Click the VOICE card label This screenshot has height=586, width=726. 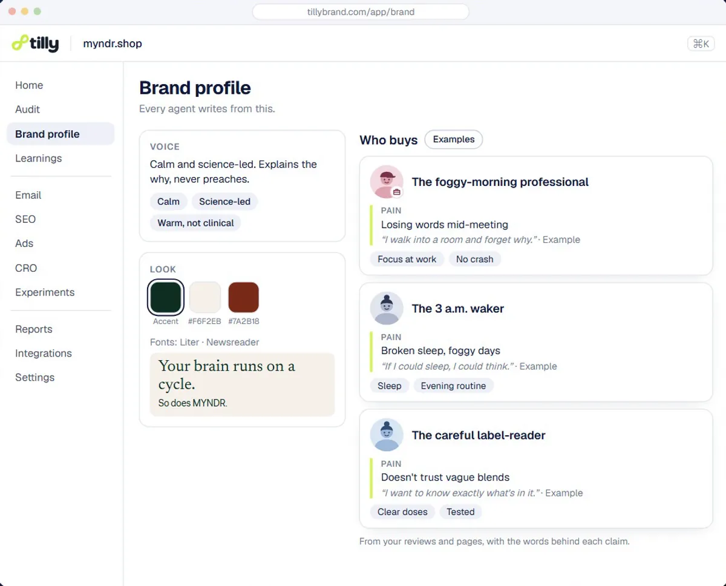165,146
